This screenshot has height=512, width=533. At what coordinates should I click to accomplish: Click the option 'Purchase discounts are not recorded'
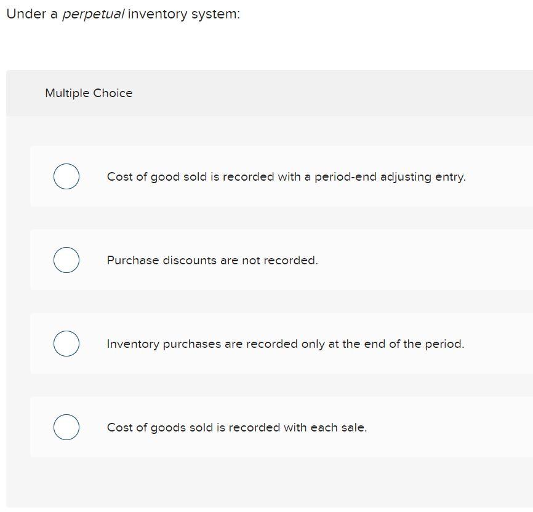click(x=212, y=260)
